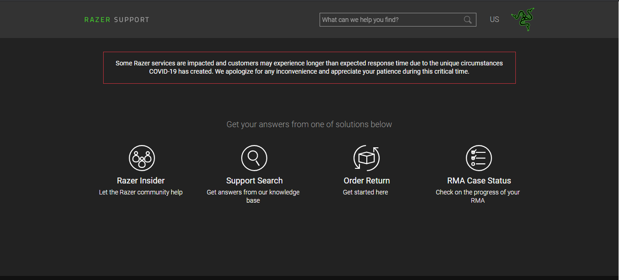Click 'Get started here' text
619x280 pixels.
click(x=365, y=192)
